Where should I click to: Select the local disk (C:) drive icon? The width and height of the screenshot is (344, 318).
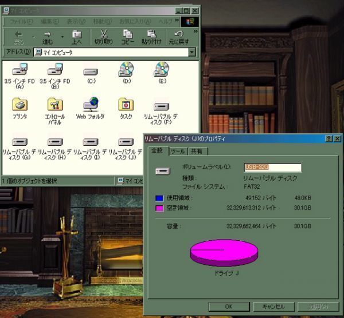coord(91,72)
